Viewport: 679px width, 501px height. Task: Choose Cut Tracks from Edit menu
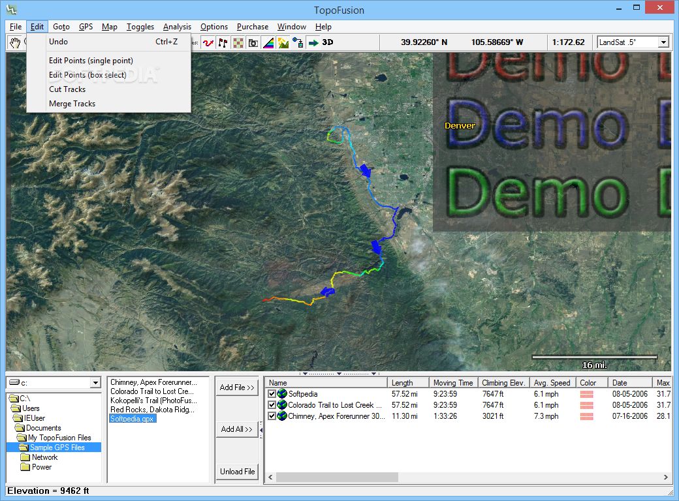coord(108,89)
